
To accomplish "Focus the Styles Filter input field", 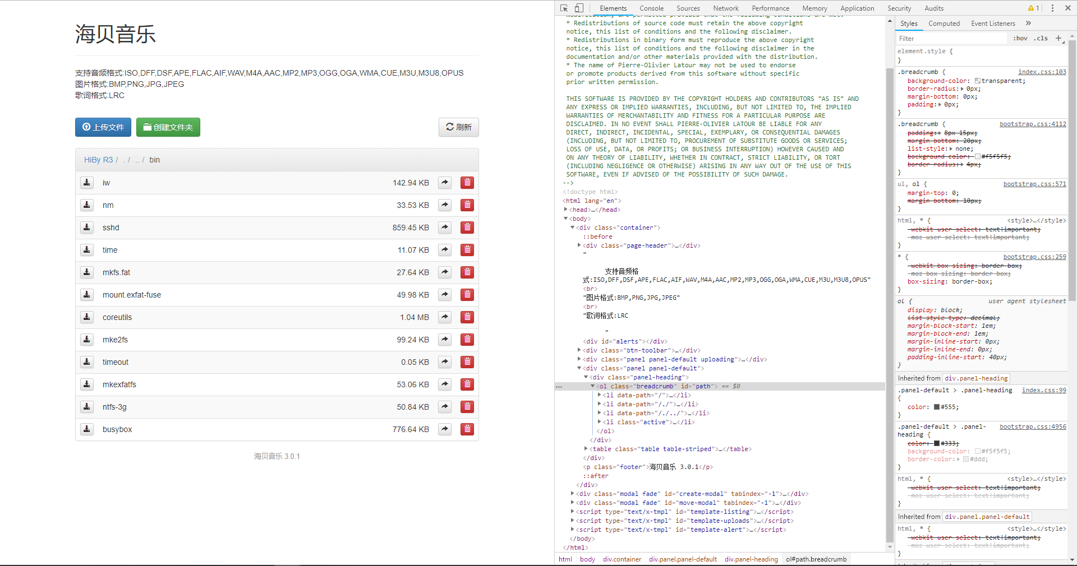I will (x=951, y=38).
